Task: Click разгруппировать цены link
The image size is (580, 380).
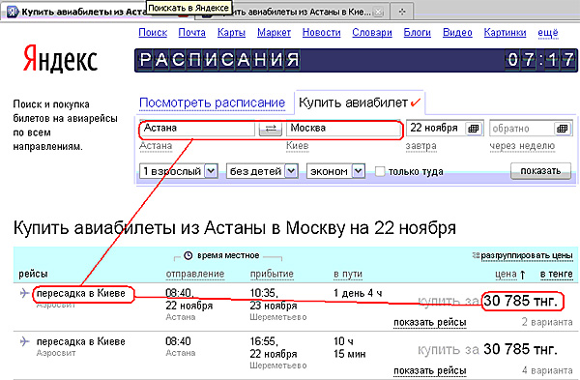Action: click(527, 255)
